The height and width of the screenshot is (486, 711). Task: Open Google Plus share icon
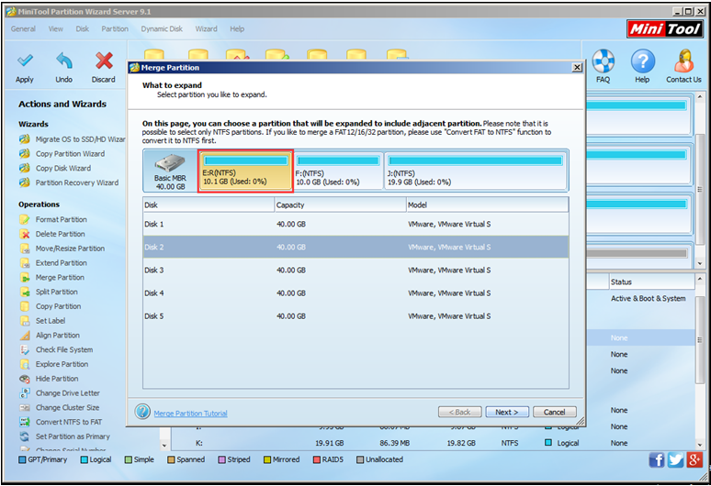(x=694, y=460)
